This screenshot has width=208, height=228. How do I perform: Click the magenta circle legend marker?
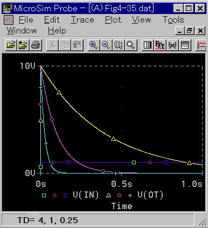tap(119, 195)
